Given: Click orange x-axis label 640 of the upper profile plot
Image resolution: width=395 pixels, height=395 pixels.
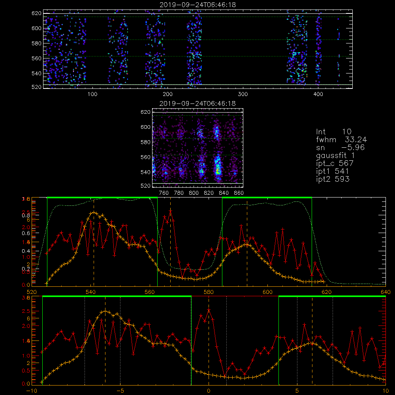Looking at the screenshot, I should 386,292.
